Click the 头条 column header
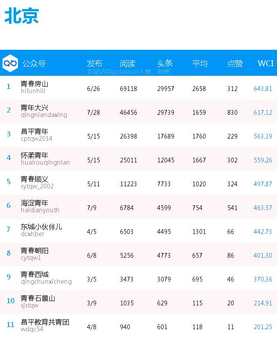Image resolution: width=277 pixels, height=337 pixels. [x=165, y=63]
